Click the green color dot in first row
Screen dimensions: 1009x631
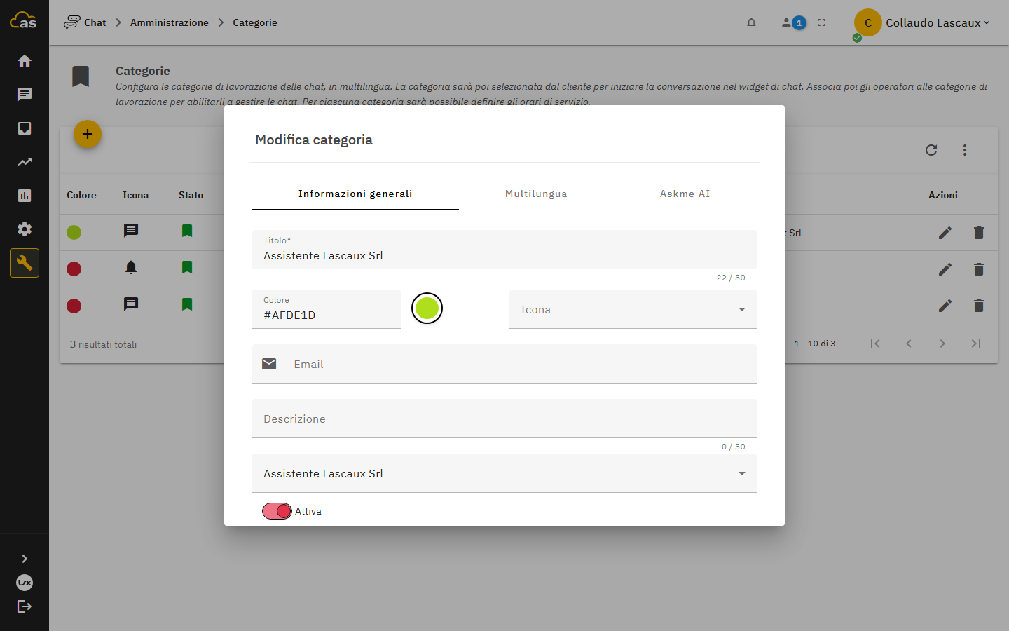74,233
